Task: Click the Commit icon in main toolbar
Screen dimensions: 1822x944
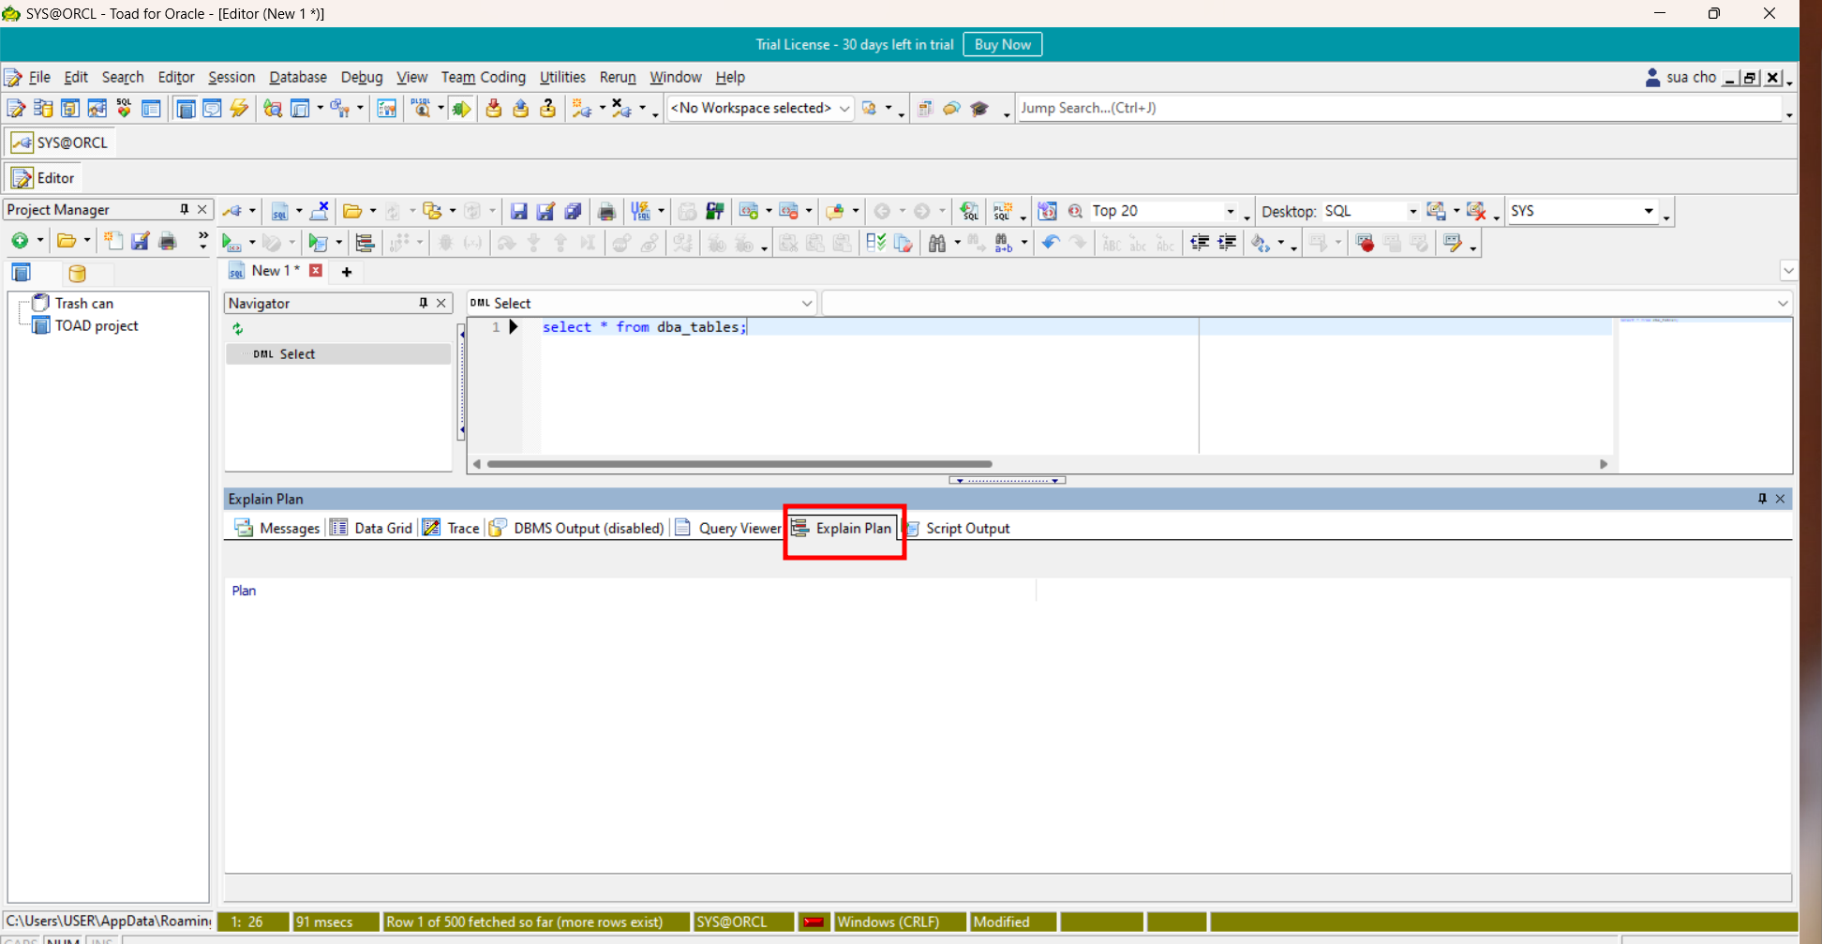Action: coord(493,109)
